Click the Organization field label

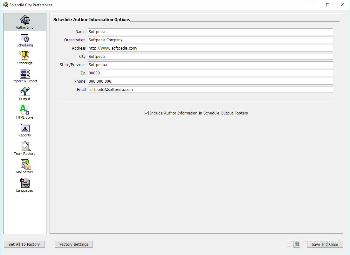tap(75, 40)
